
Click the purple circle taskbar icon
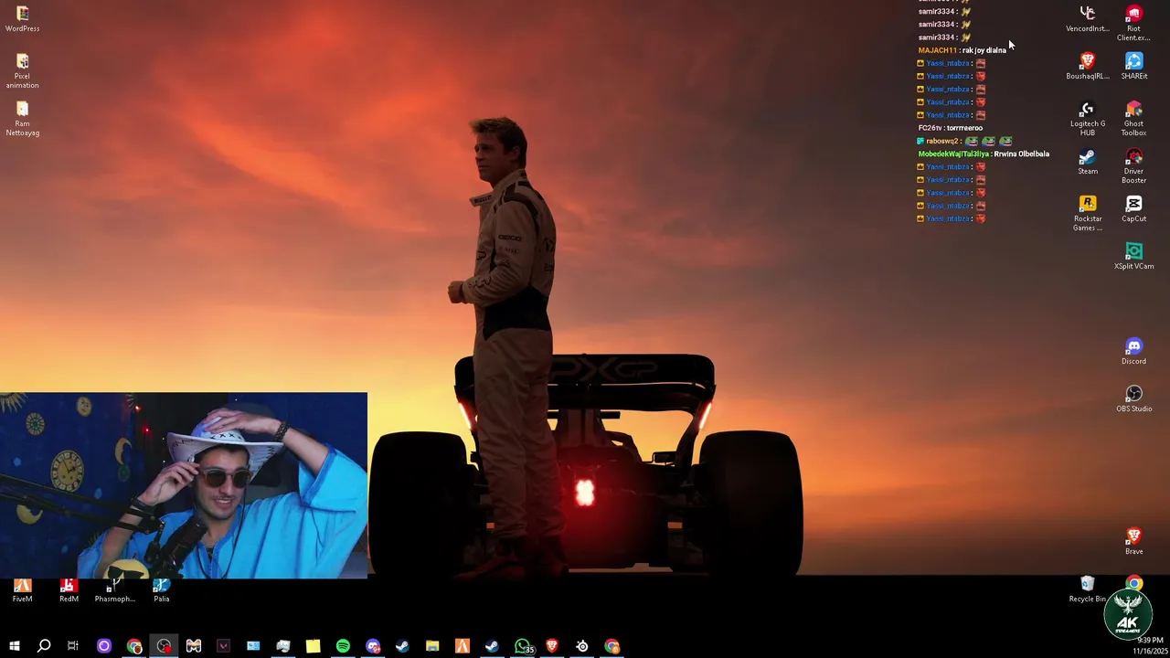point(104,646)
